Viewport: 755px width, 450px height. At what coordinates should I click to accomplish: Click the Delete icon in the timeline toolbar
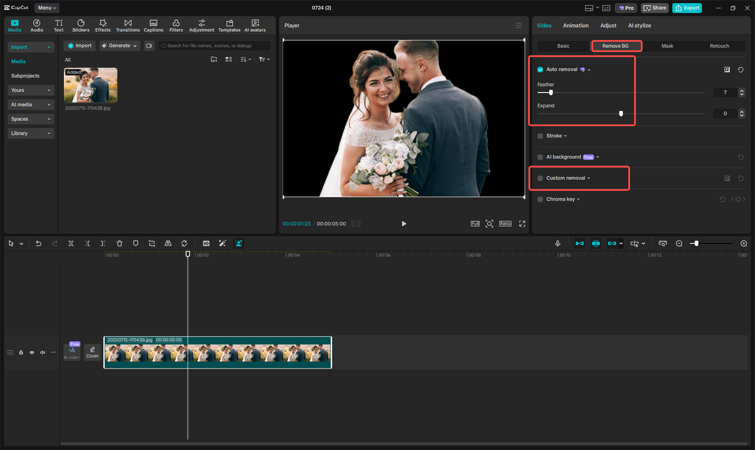120,243
